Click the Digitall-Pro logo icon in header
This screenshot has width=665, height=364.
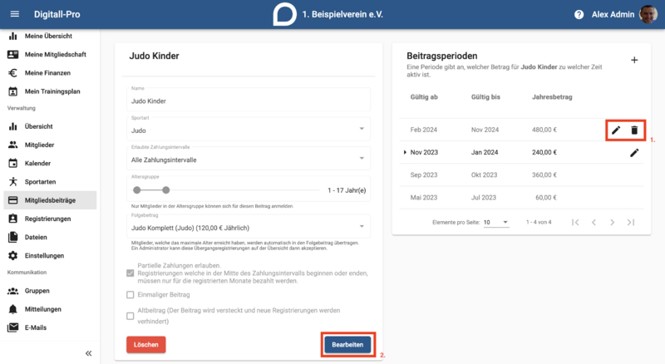(284, 14)
